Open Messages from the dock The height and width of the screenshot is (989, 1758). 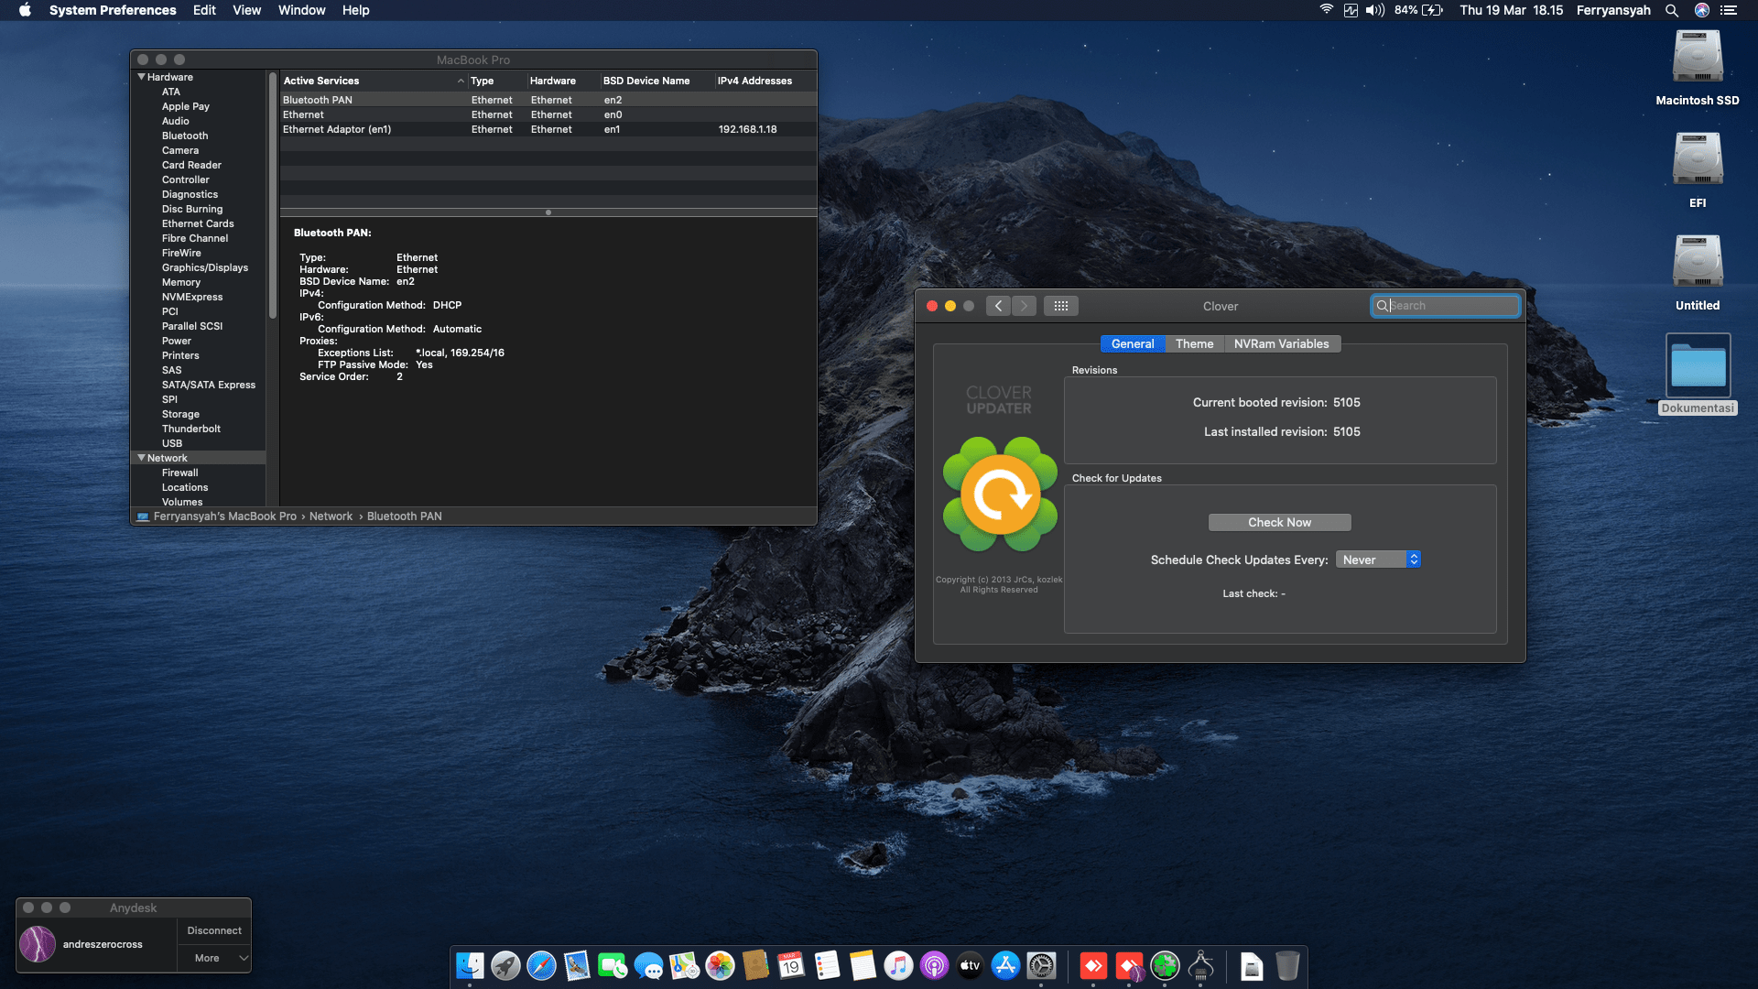(x=648, y=965)
